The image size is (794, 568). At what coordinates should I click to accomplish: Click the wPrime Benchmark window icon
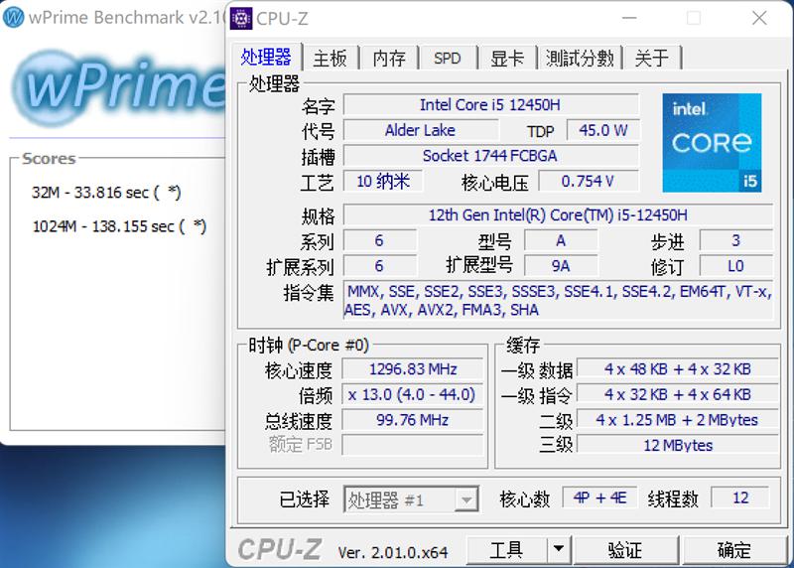click(13, 18)
